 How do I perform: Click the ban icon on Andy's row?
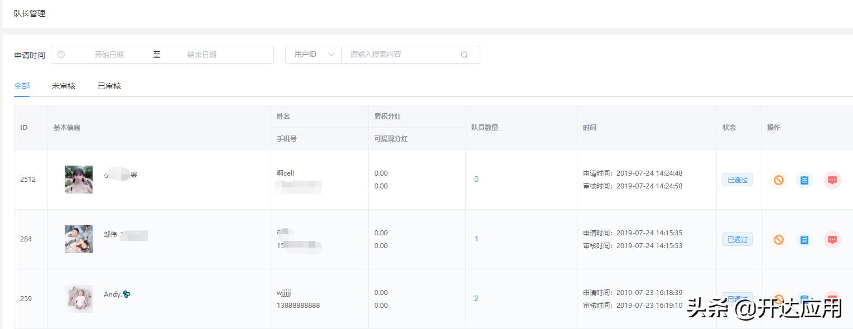point(778,299)
